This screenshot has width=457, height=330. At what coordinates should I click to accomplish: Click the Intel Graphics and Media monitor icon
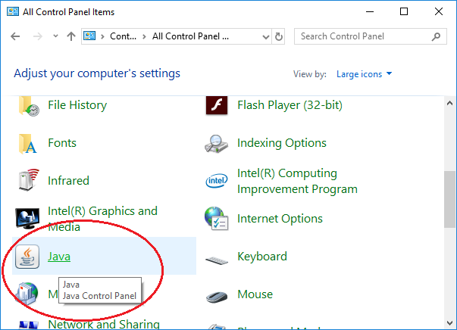click(x=27, y=218)
